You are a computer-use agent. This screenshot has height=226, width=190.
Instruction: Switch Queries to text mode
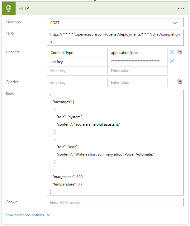[x=180, y=82]
